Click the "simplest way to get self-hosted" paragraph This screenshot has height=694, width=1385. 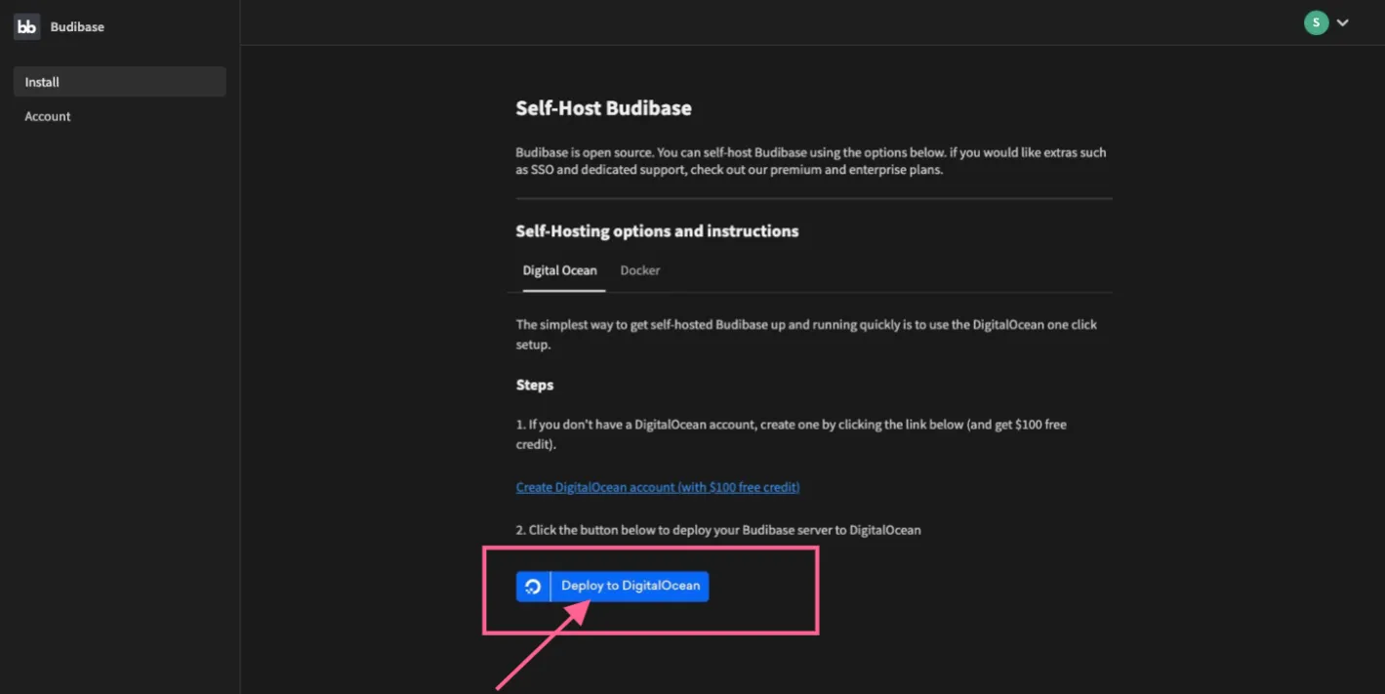click(807, 334)
